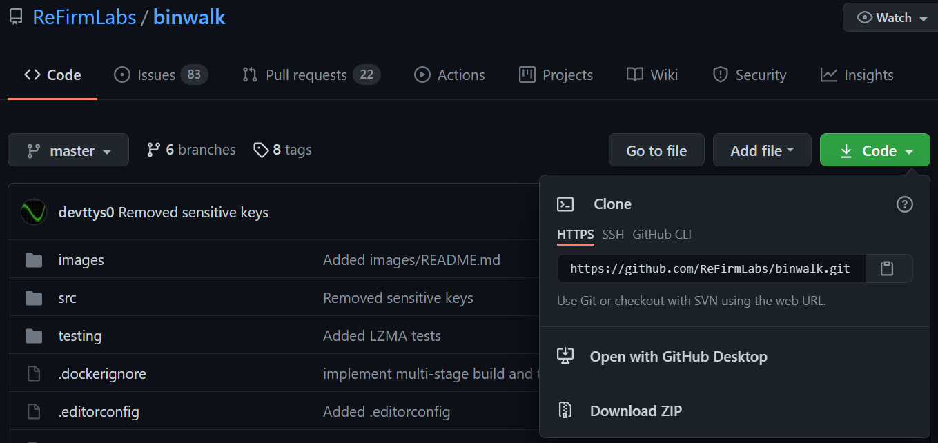Select the SSH clone tab
Screen dimensions: 938x443
pyautogui.click(x=613, y=235)
